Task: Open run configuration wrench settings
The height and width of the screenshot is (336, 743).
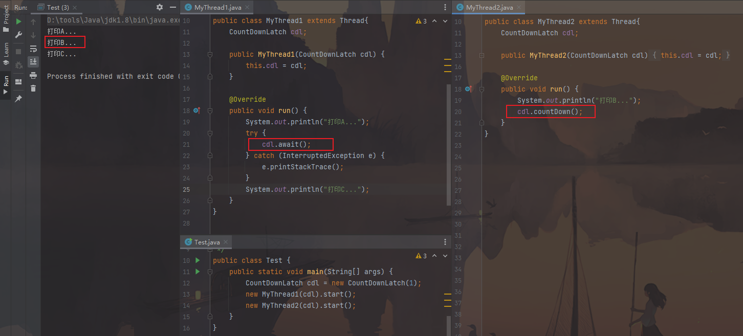Action: click(x=18, y=35)
